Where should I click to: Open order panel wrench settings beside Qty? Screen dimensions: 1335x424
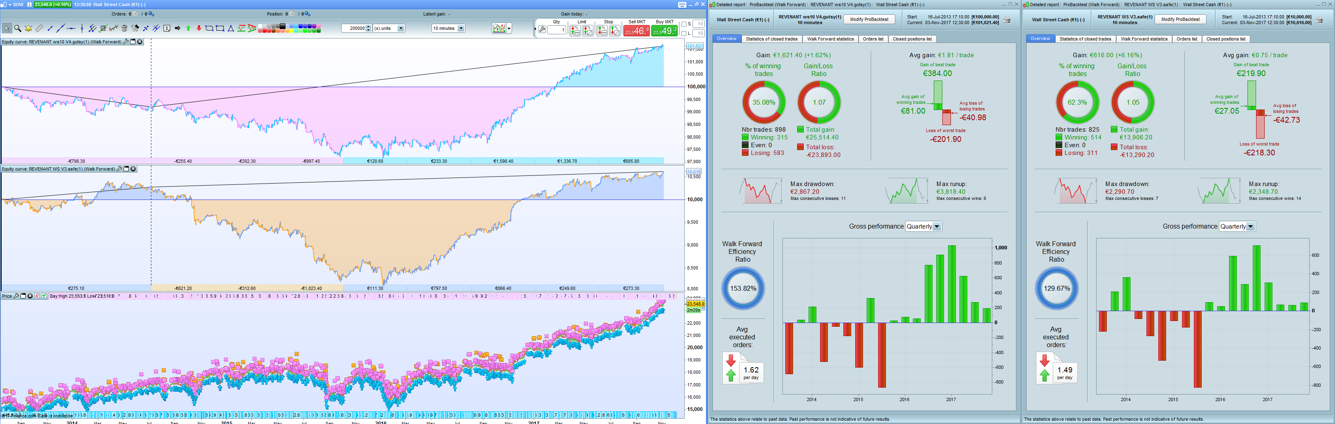coord(542,29)
